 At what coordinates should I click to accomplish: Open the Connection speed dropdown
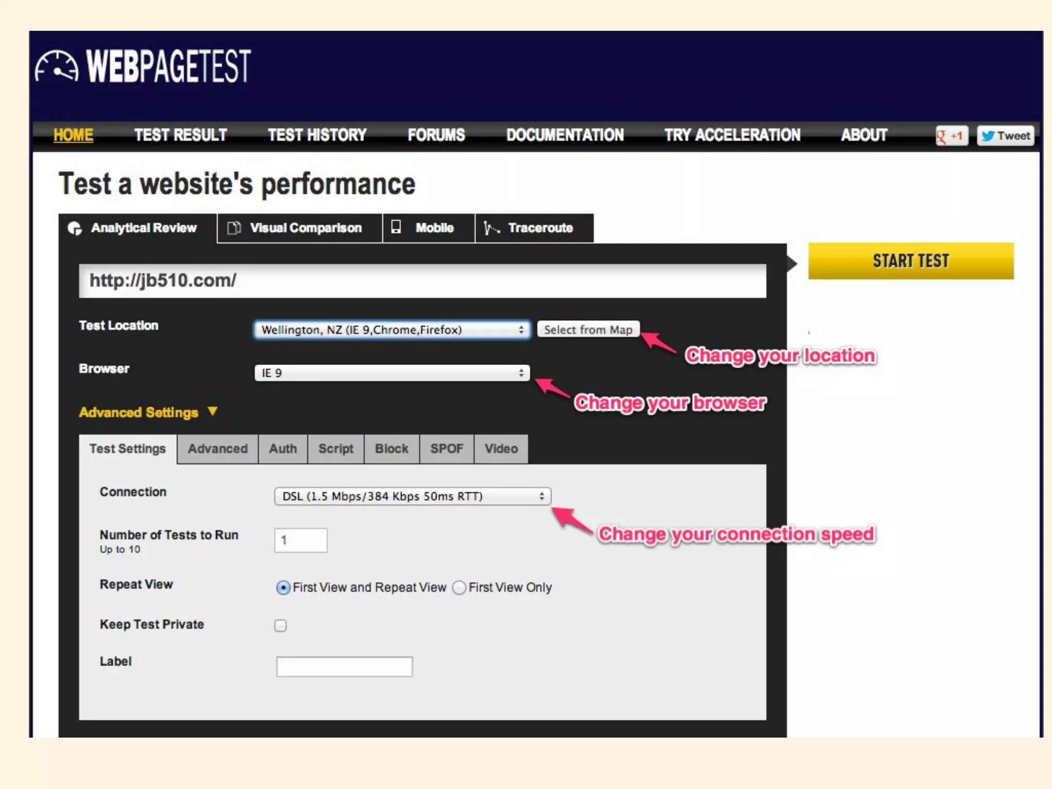tap(412, 496)
